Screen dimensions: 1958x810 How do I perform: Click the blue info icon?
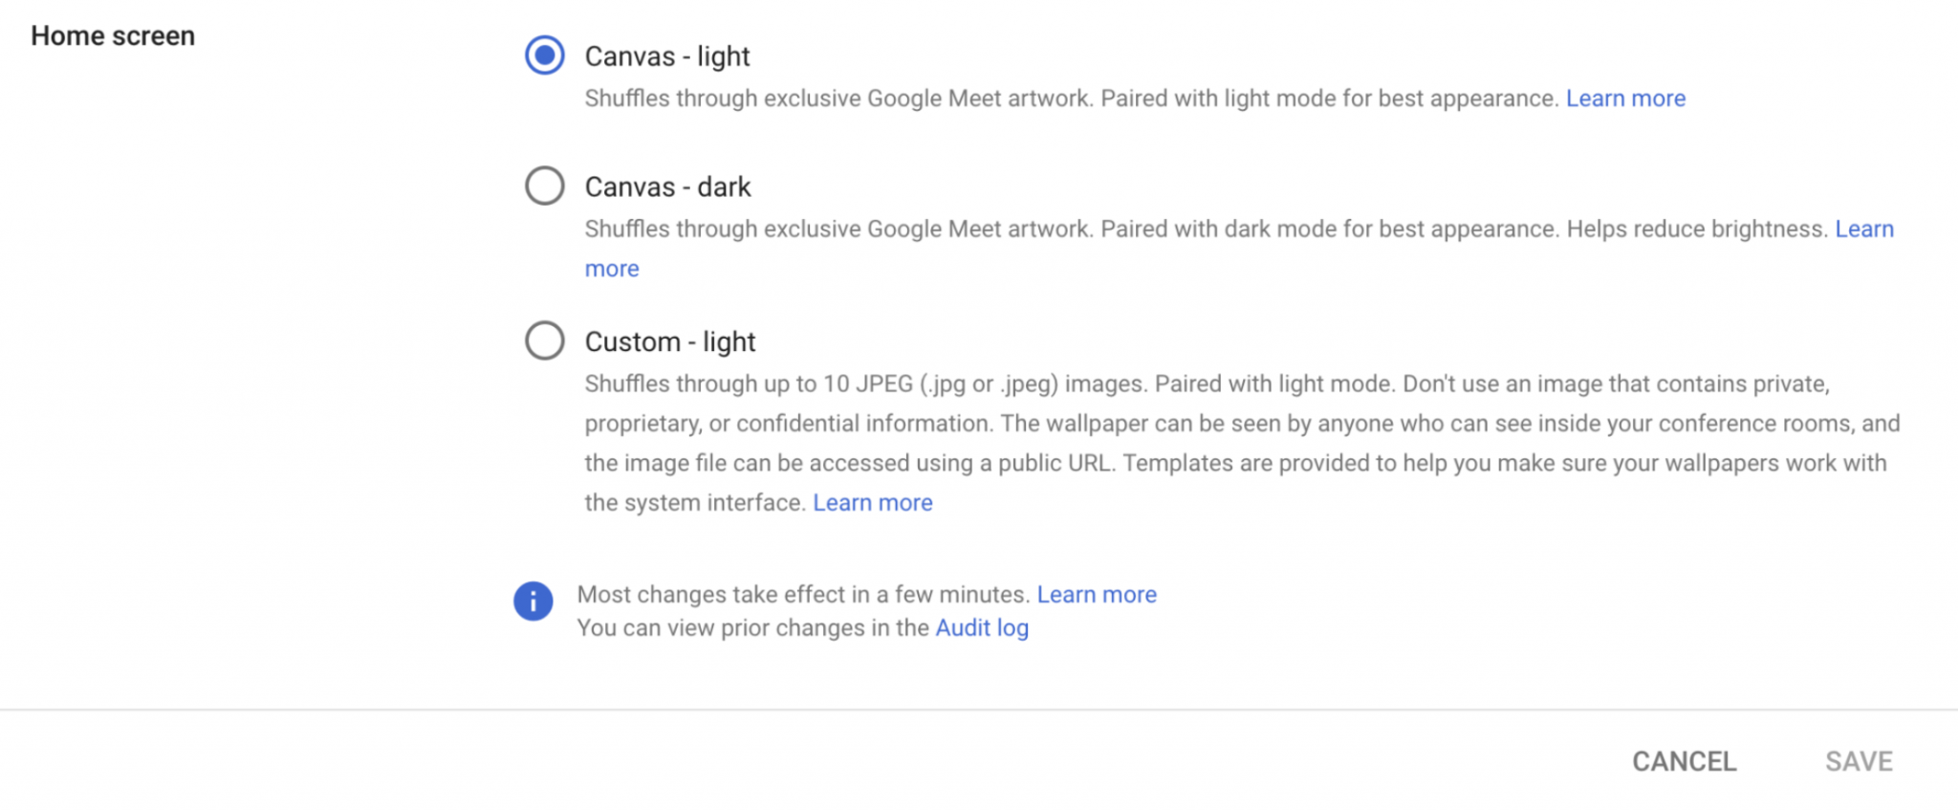click(x=533, y=602)
